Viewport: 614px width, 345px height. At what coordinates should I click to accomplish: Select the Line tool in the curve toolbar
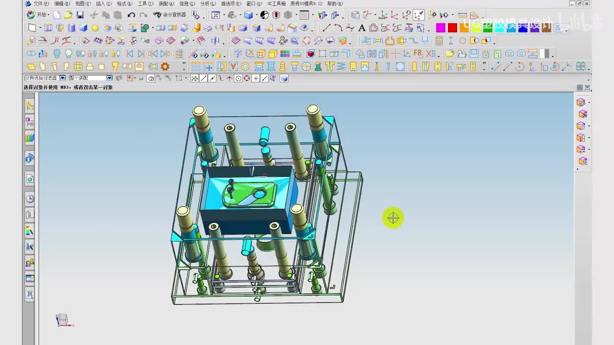(327, 28)
